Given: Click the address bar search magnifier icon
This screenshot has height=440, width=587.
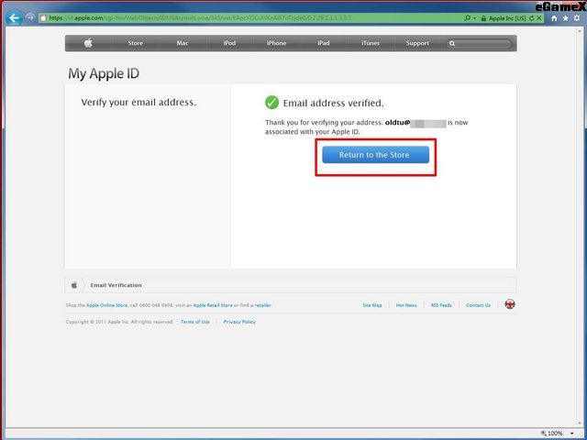Looking at the screenshot, I should 467,17.
